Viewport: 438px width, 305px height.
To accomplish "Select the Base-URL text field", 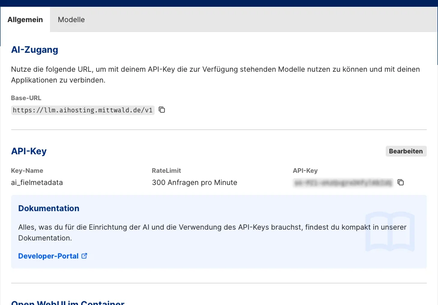I will click(x=82, y=110).
